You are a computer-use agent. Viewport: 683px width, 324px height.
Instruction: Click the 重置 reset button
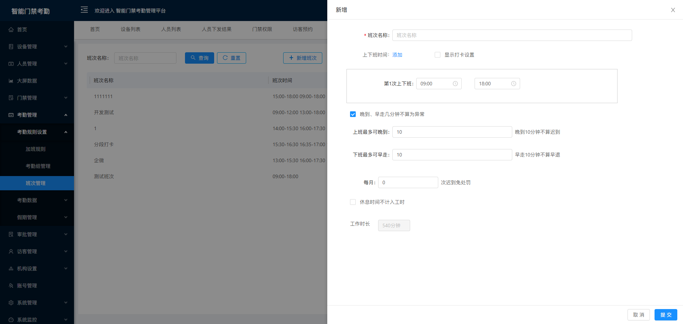click(232, 58)
